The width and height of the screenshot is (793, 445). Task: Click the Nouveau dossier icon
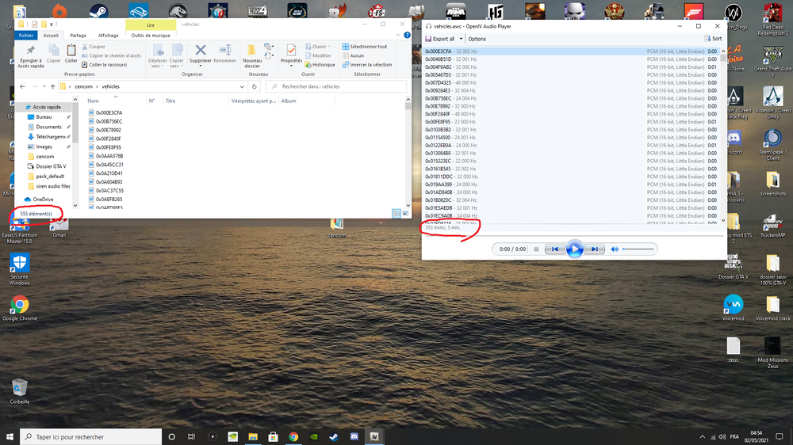pyautogui.click(x=252, y=54)
